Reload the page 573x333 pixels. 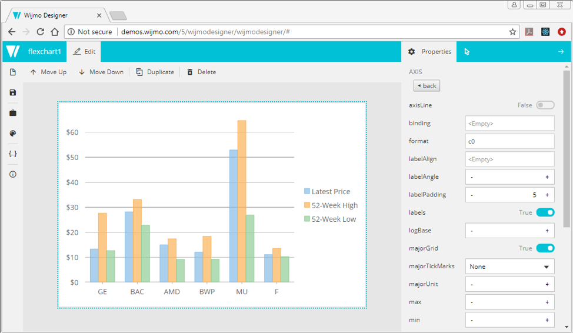pos(40,32)
